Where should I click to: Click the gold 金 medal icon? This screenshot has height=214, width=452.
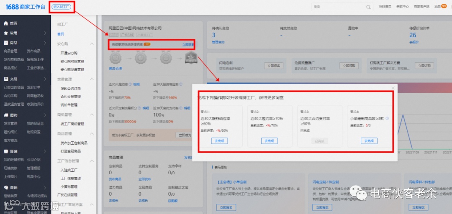coord(166,58)
